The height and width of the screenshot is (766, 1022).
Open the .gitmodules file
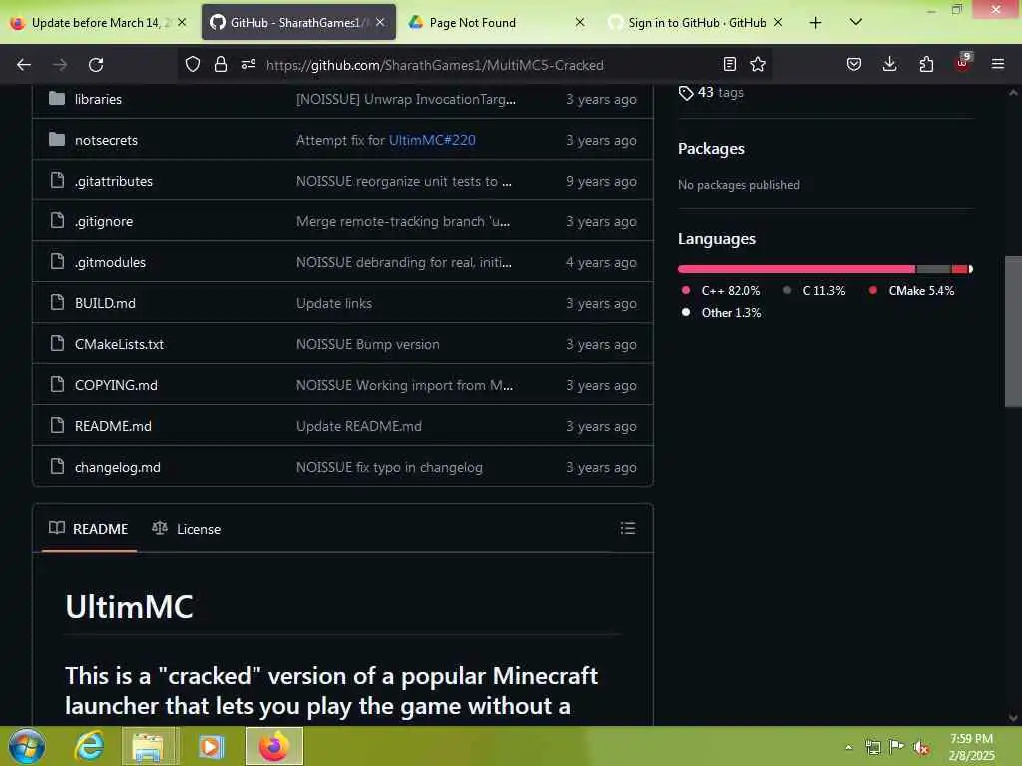tap(110, 262)
